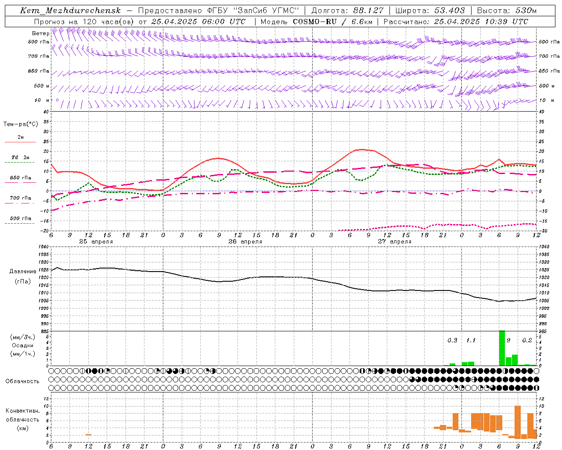Click the '(гПа)' unit under Давление

pyautogui.click(x=23, y=281)
